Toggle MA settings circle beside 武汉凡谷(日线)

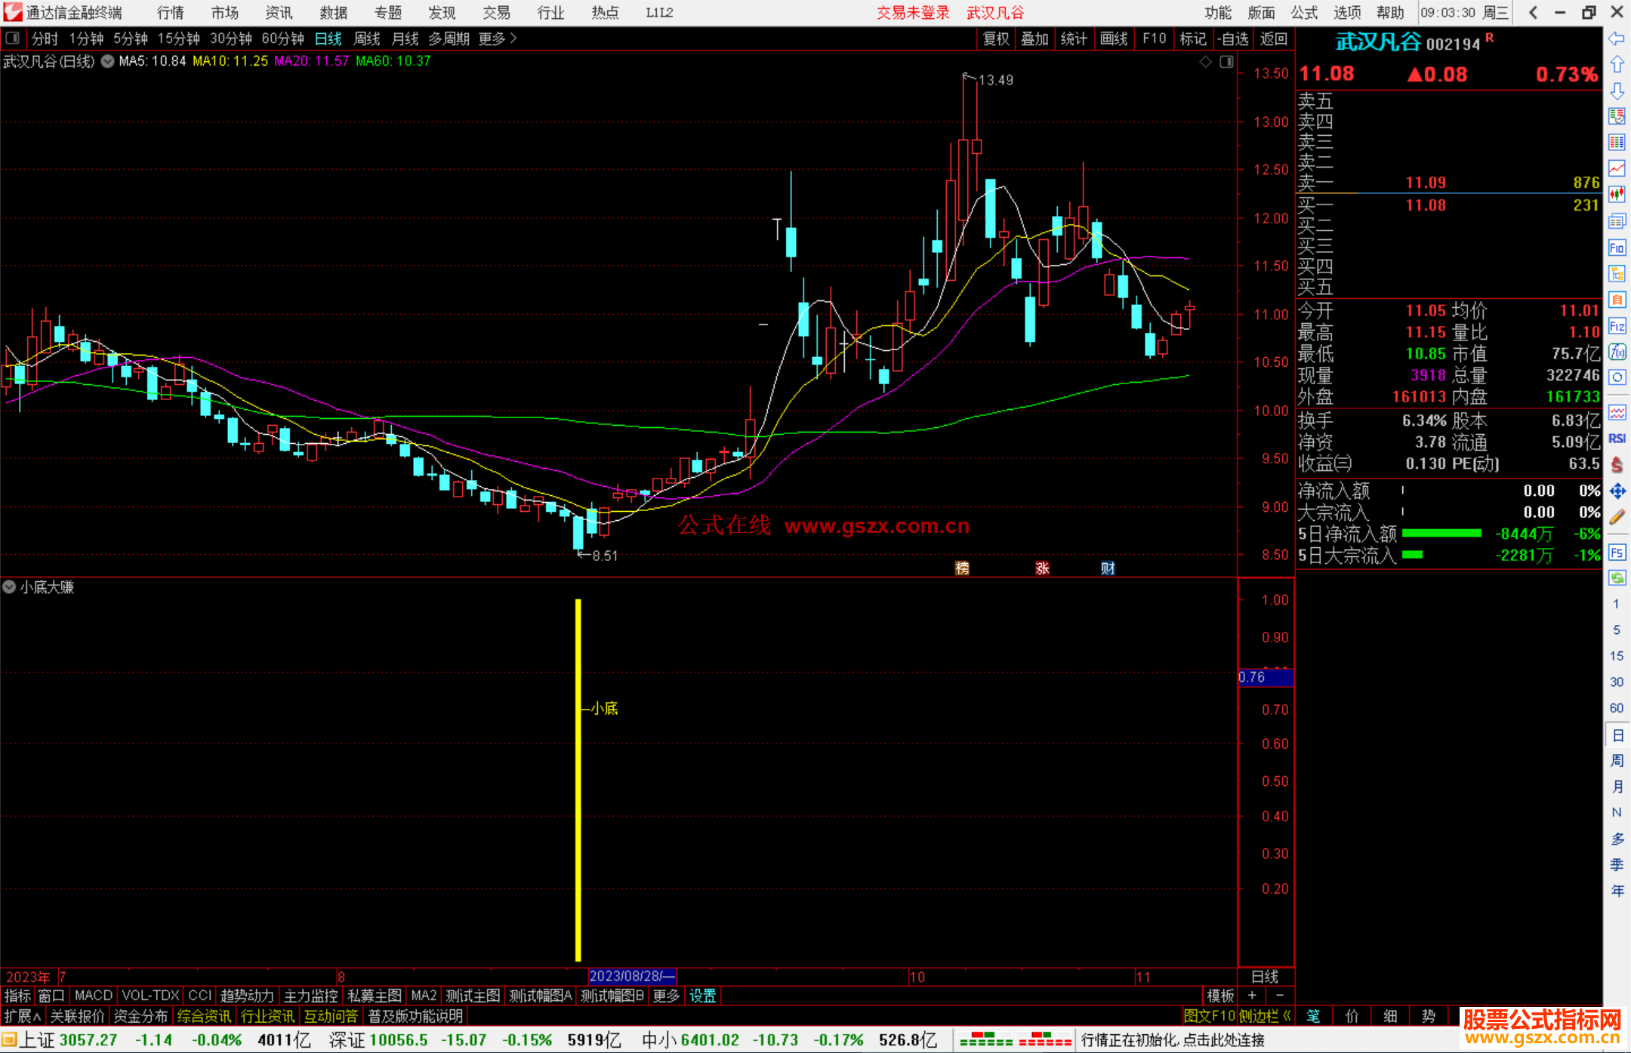tap(108, 61)
